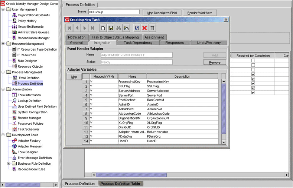This screenshot has width=293, height=188.
Task: Uncheck the fourth checked Required for Completion box
Action: (x=253, y=88)
